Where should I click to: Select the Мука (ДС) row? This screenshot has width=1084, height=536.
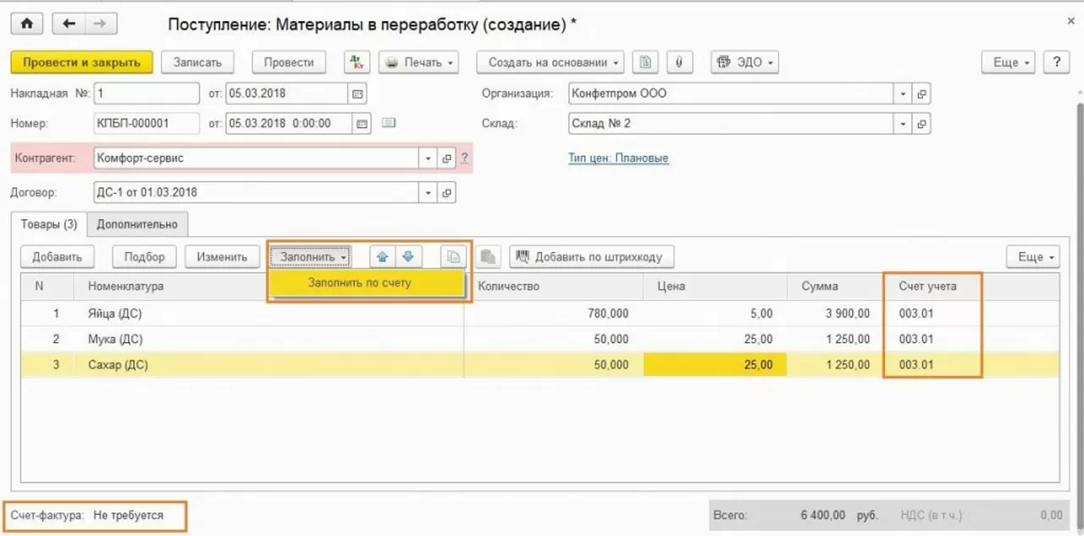coord(539,339)
